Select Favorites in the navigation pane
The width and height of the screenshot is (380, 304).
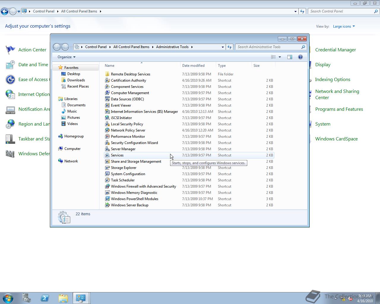click(71, 68)
